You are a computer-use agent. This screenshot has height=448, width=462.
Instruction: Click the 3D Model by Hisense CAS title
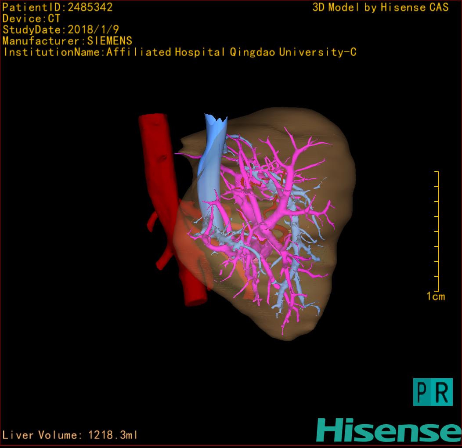pos(380,7)
